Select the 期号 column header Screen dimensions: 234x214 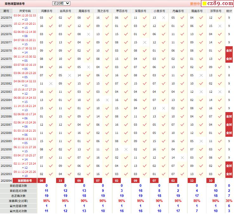(6, 11)
